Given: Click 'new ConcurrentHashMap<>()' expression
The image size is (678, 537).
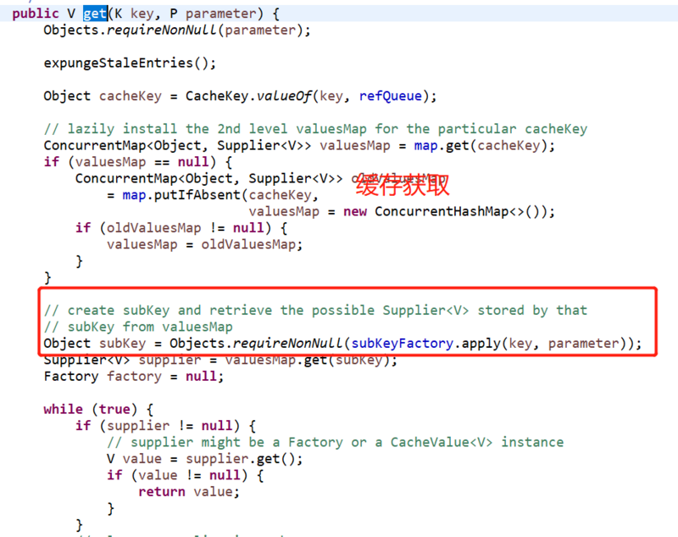Looking at the screenshot, I should click(x=444, y=211).
